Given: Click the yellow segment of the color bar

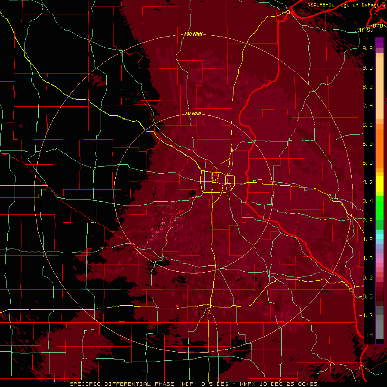Looking at the screenshot, I should click(380, 184).
